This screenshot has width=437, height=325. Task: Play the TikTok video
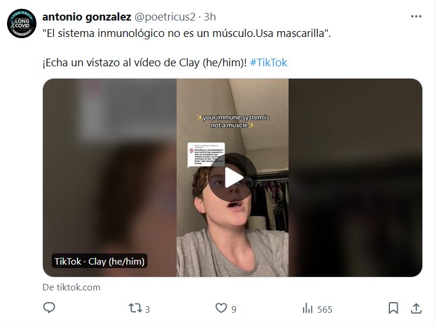click(x=233, y=177)
